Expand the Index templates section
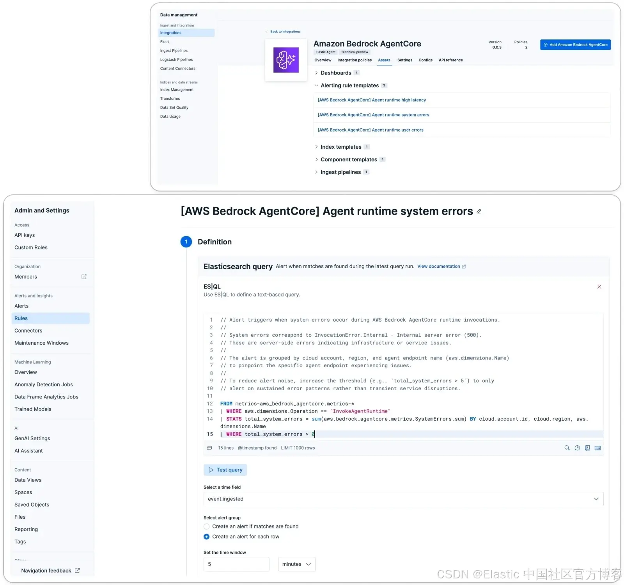This screenshot has height=585, width=624. click(316, 147)
